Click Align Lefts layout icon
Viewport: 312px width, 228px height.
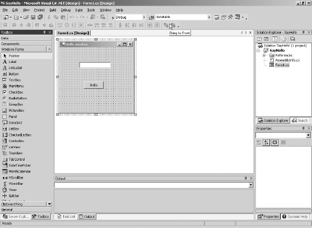pyautogui.click(x=14, y=25)
